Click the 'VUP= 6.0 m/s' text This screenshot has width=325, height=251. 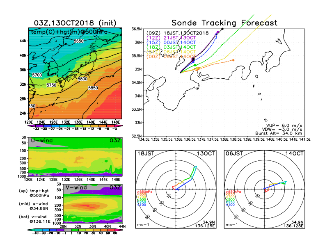pos(284,125)
